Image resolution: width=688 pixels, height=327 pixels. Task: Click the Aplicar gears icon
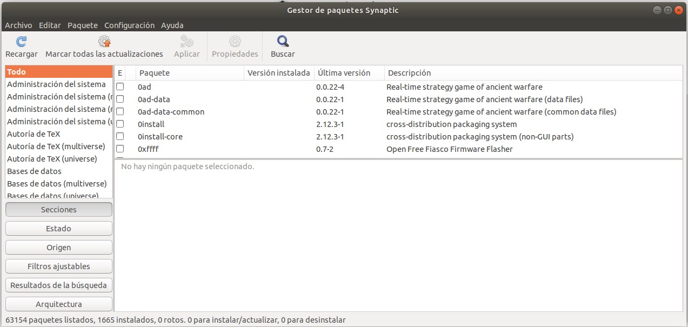pyautogui.click(x=187, y=42)
